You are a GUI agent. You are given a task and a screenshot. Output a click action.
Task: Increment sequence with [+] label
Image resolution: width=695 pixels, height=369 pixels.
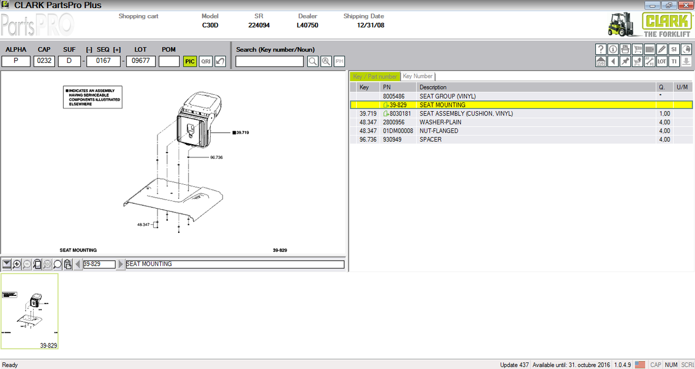coord(117,49)
